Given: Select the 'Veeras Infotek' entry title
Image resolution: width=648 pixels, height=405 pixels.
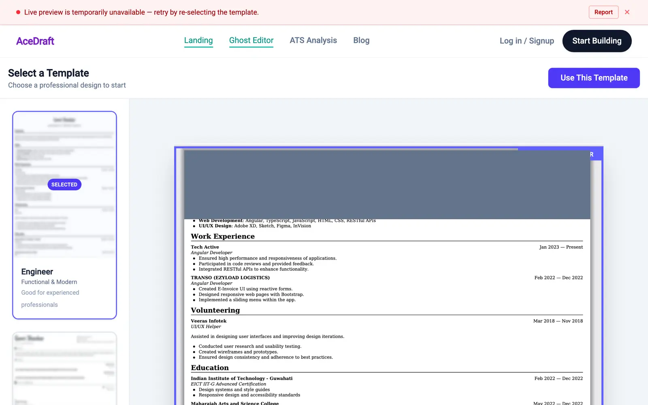Looking at the screenshot, I should coord(209,321).
